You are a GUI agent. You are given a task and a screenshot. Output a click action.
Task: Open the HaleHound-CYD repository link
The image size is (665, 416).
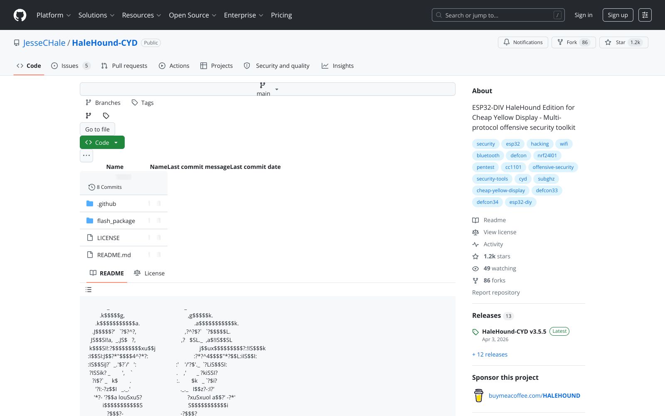pyautogui.click(x=105, y=43)
